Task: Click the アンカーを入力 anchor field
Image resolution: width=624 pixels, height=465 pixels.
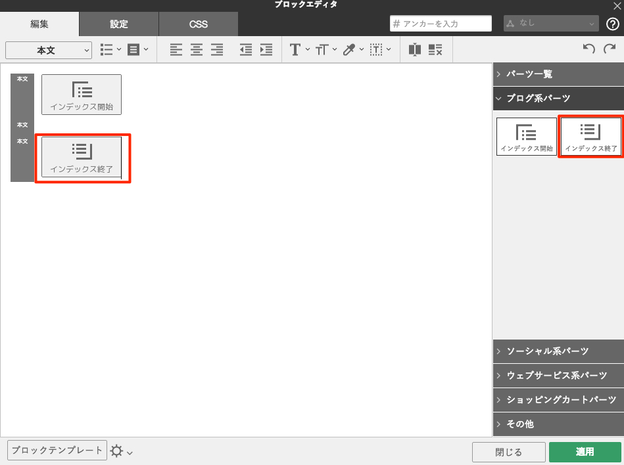Action: pos(441,24)
